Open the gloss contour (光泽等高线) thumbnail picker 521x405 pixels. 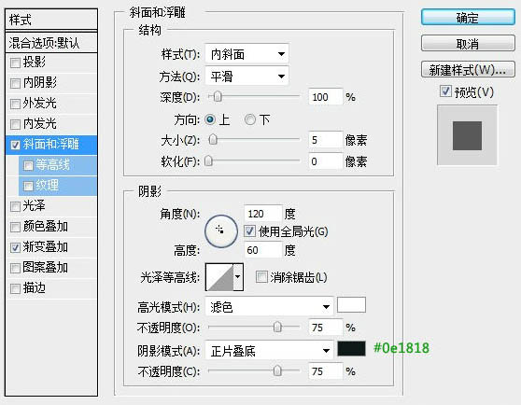[x=219, y=277]
